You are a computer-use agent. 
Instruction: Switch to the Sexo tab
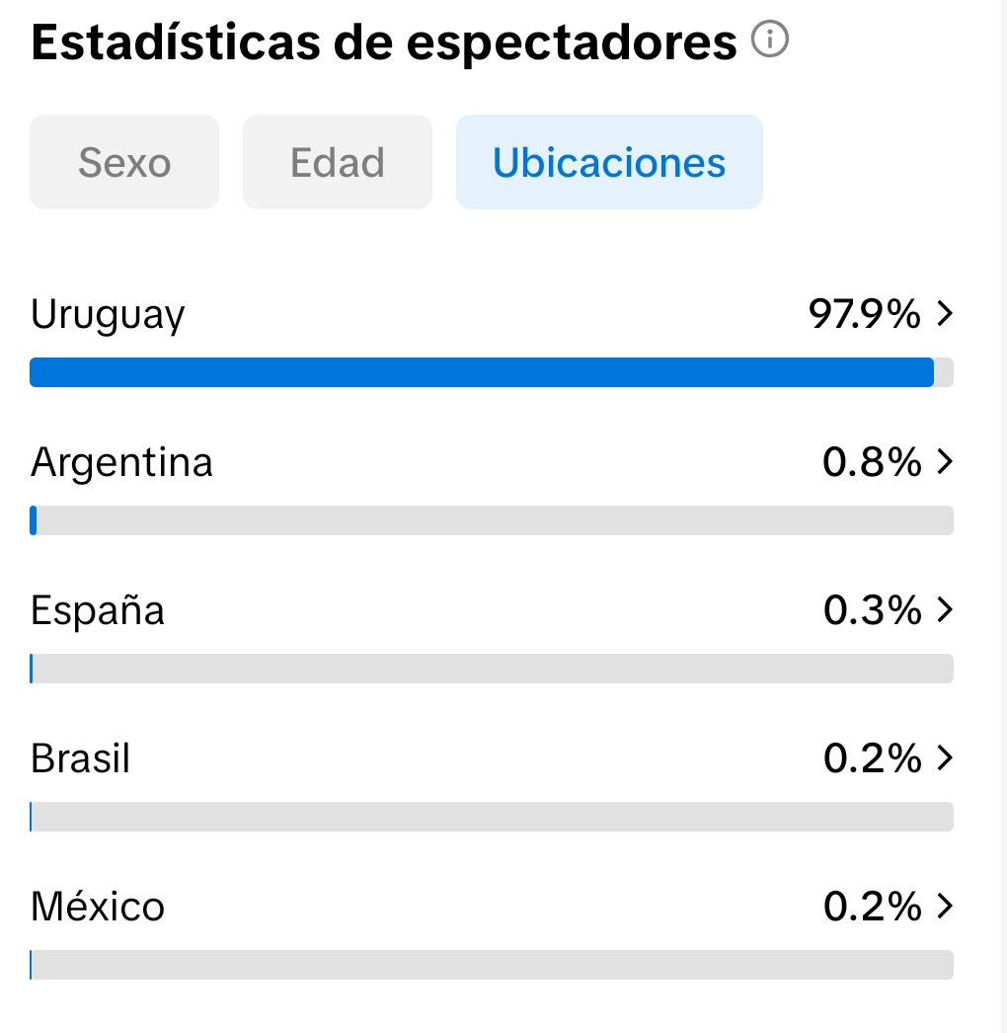pos(124,163)
